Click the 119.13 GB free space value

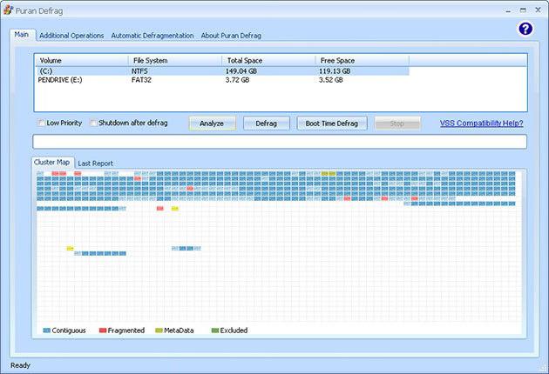(335, 71)
